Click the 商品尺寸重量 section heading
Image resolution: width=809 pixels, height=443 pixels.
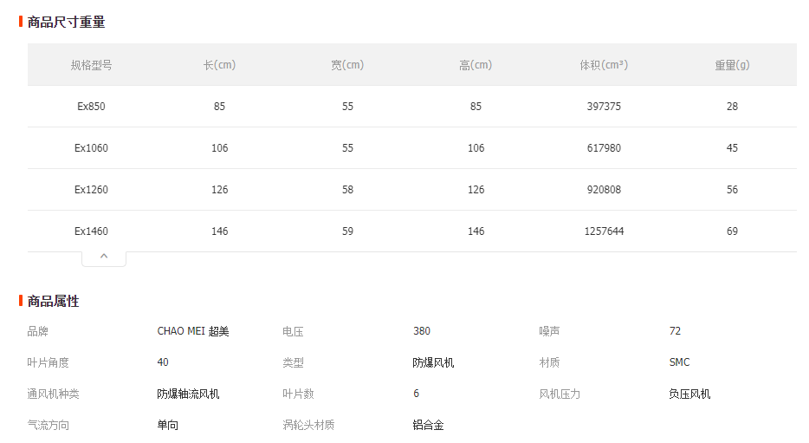pyautogui.click(x=66, y=22)
